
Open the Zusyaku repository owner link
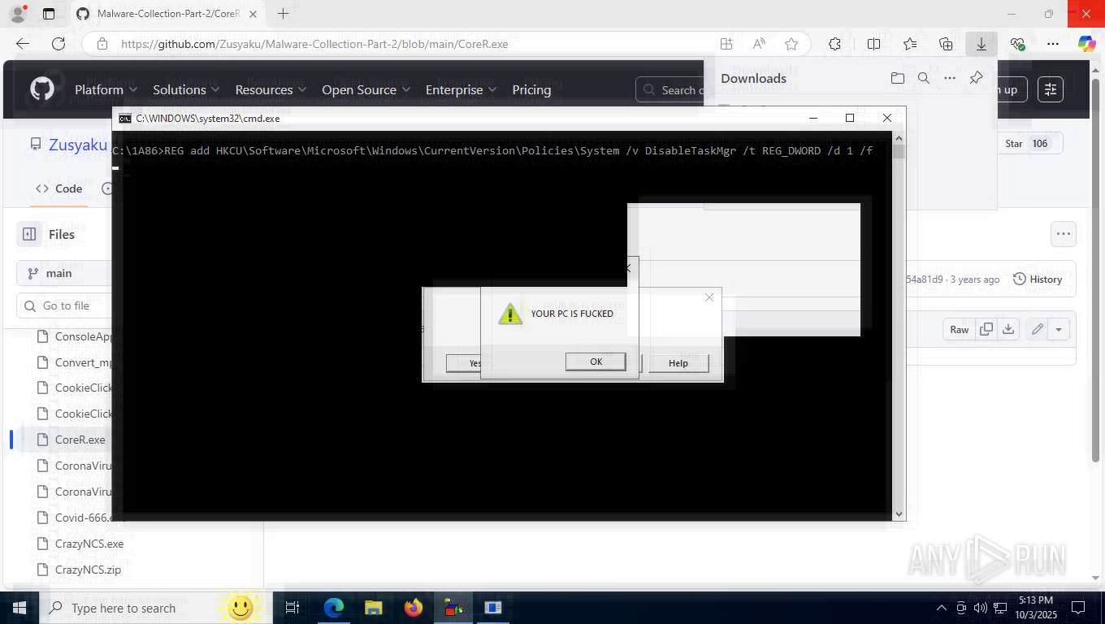(78, 145)
